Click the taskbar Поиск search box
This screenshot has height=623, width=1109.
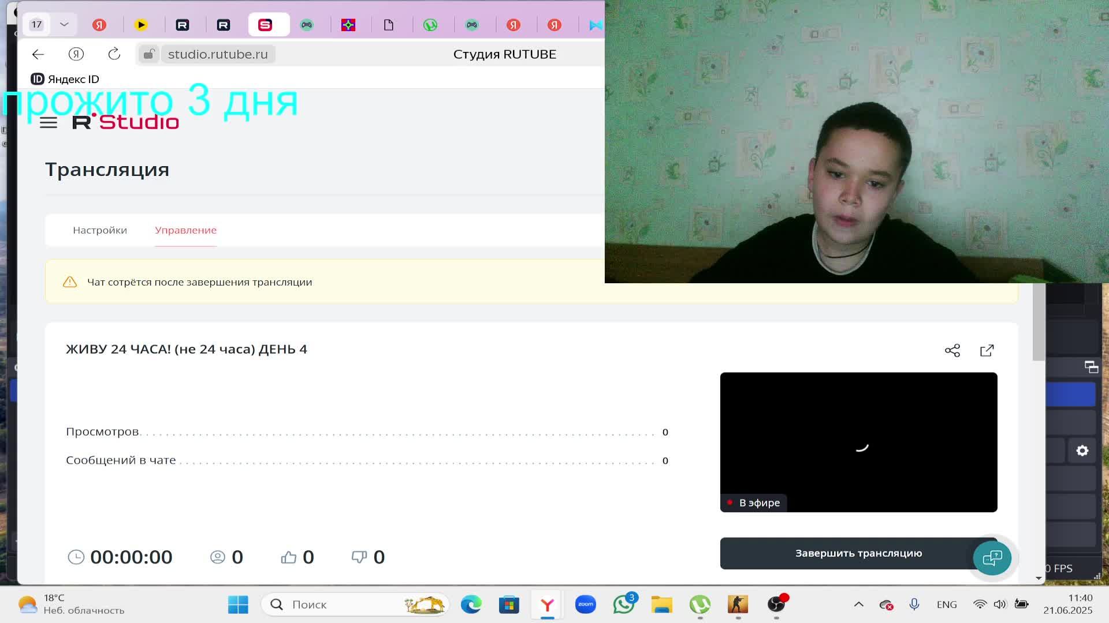[x=355, y=605]
